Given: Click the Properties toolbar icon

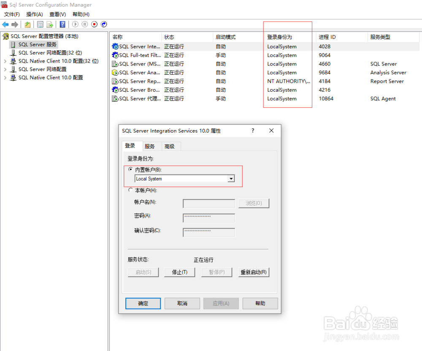Looking at the screenshot, I should click(40, 24).
